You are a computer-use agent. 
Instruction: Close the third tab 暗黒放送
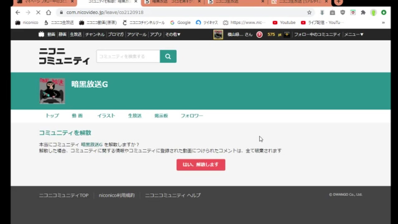tap(199, 2)
